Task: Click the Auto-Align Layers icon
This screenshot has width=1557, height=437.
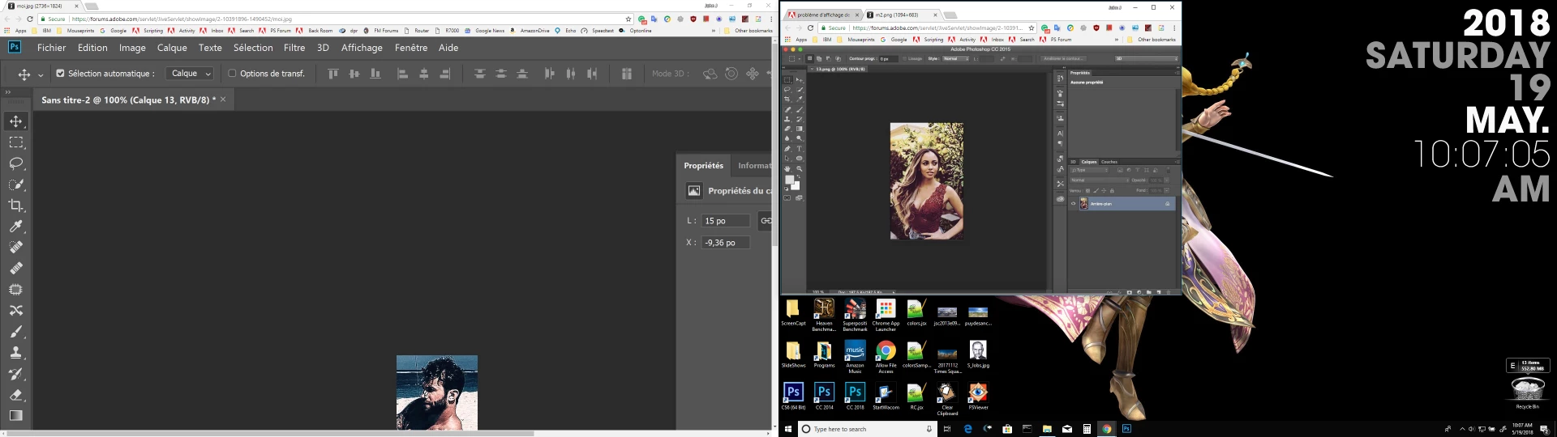Action: (x=626, y=74)
